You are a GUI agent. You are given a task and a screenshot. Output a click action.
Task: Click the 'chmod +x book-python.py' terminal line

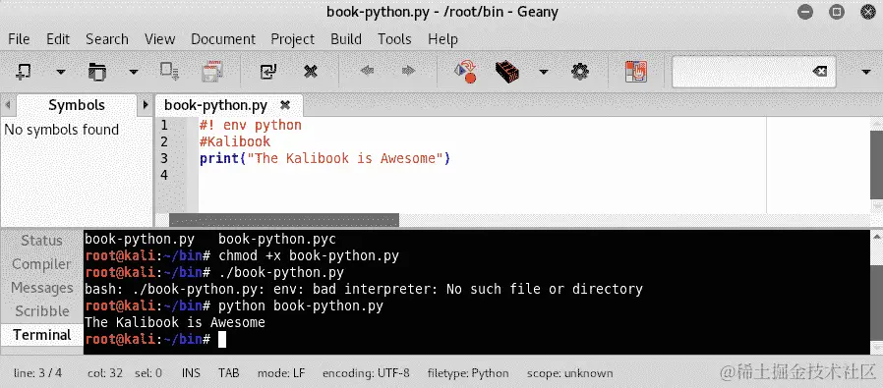(x=309, y=256)
